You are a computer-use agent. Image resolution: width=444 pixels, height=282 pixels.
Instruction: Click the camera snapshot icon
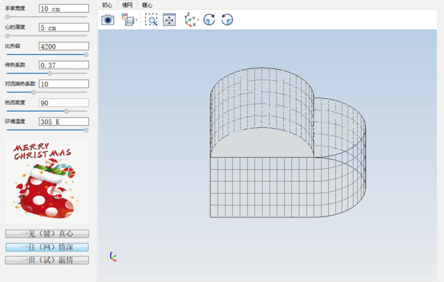(108, 20)
